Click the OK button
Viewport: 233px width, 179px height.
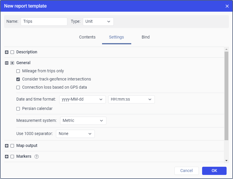[x=214, y=171]
